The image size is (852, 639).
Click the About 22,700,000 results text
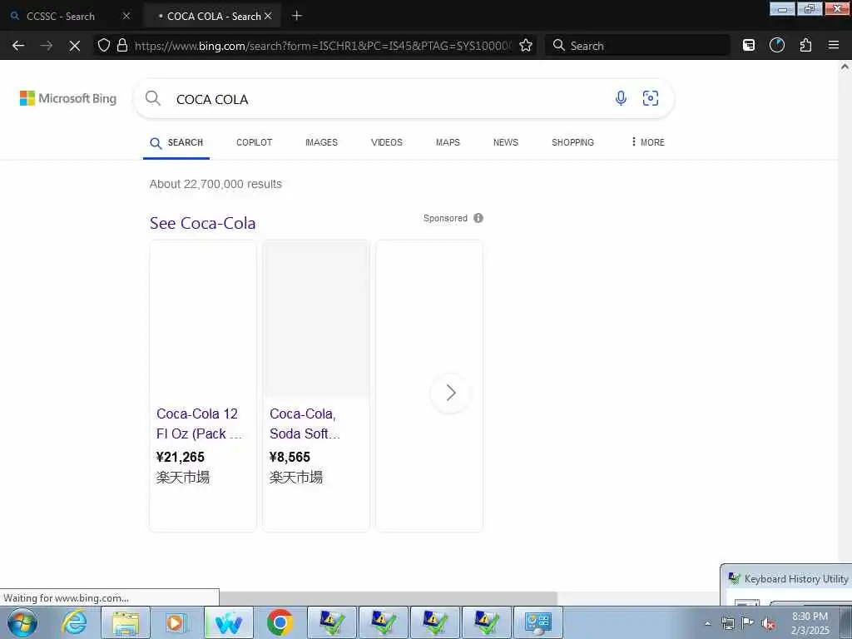[x=215, y=184]
